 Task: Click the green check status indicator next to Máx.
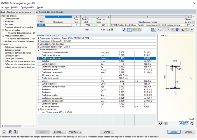coord(112,29)
